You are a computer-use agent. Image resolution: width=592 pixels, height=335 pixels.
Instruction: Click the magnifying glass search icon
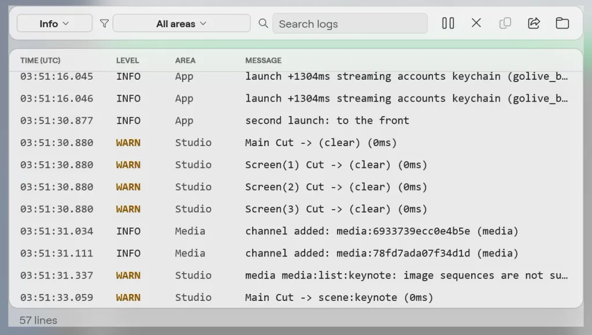pos(263,23)
